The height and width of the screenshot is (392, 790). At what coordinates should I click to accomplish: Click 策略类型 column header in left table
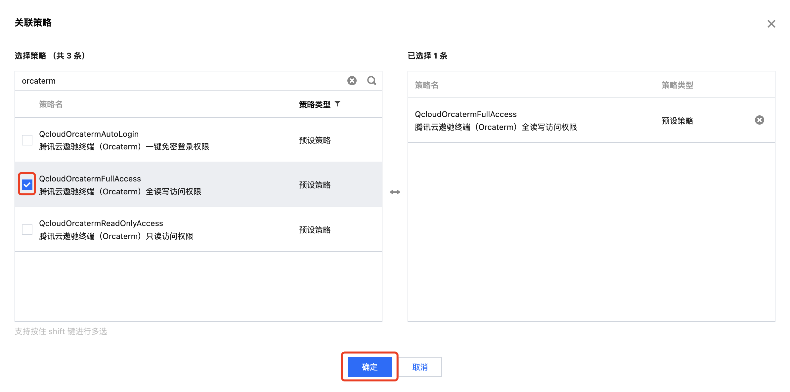point(315,104)
